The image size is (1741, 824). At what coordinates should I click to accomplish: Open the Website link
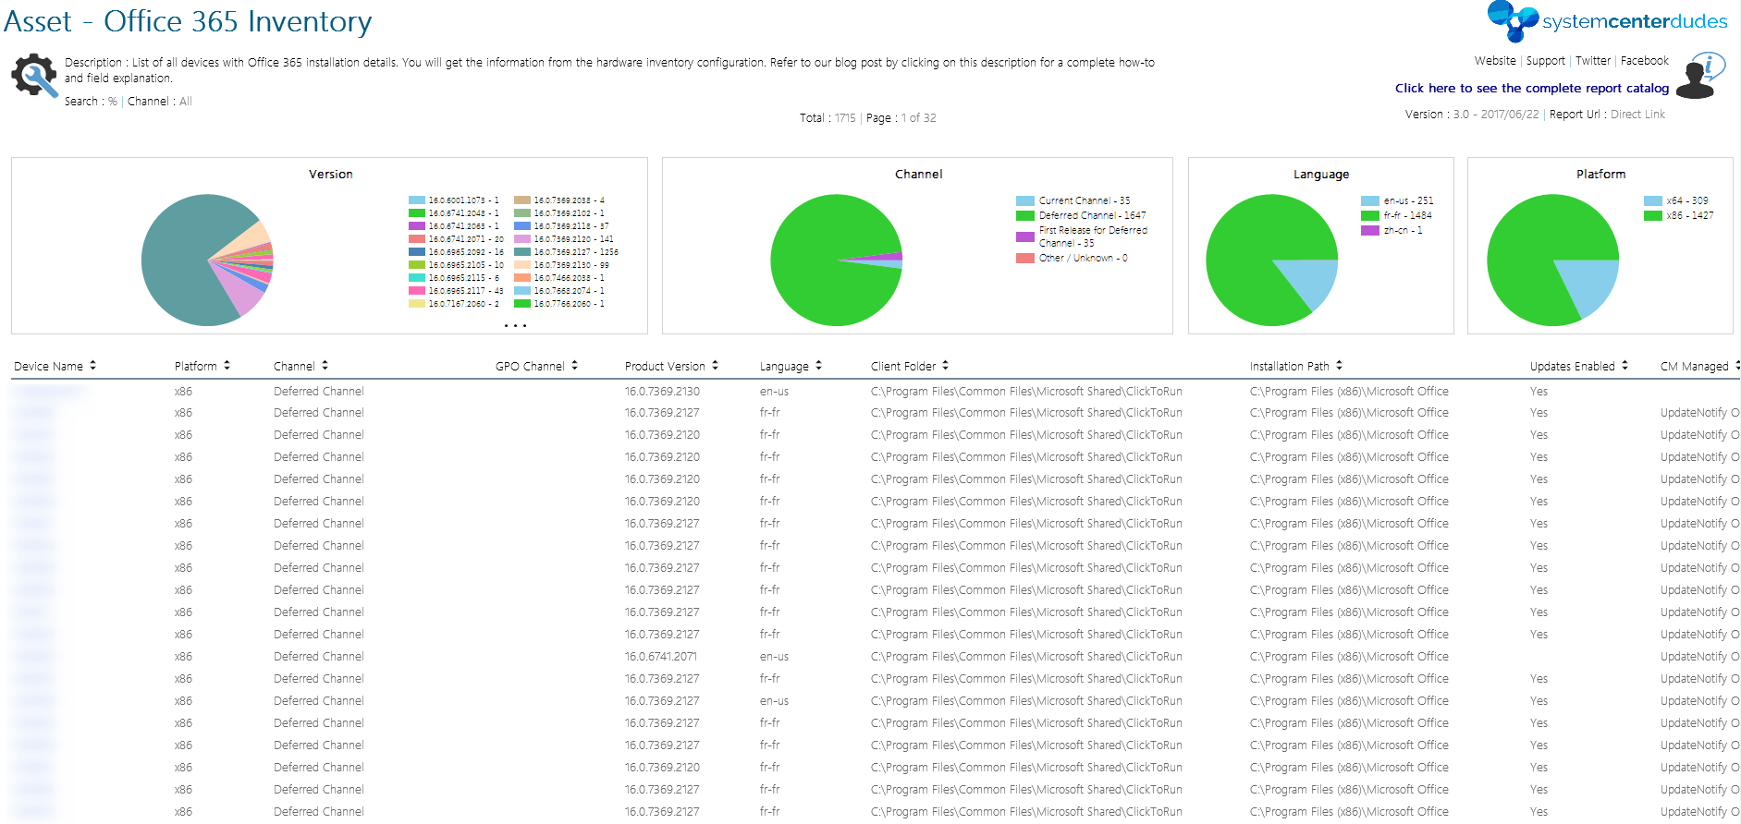[x=1494, y=61]
